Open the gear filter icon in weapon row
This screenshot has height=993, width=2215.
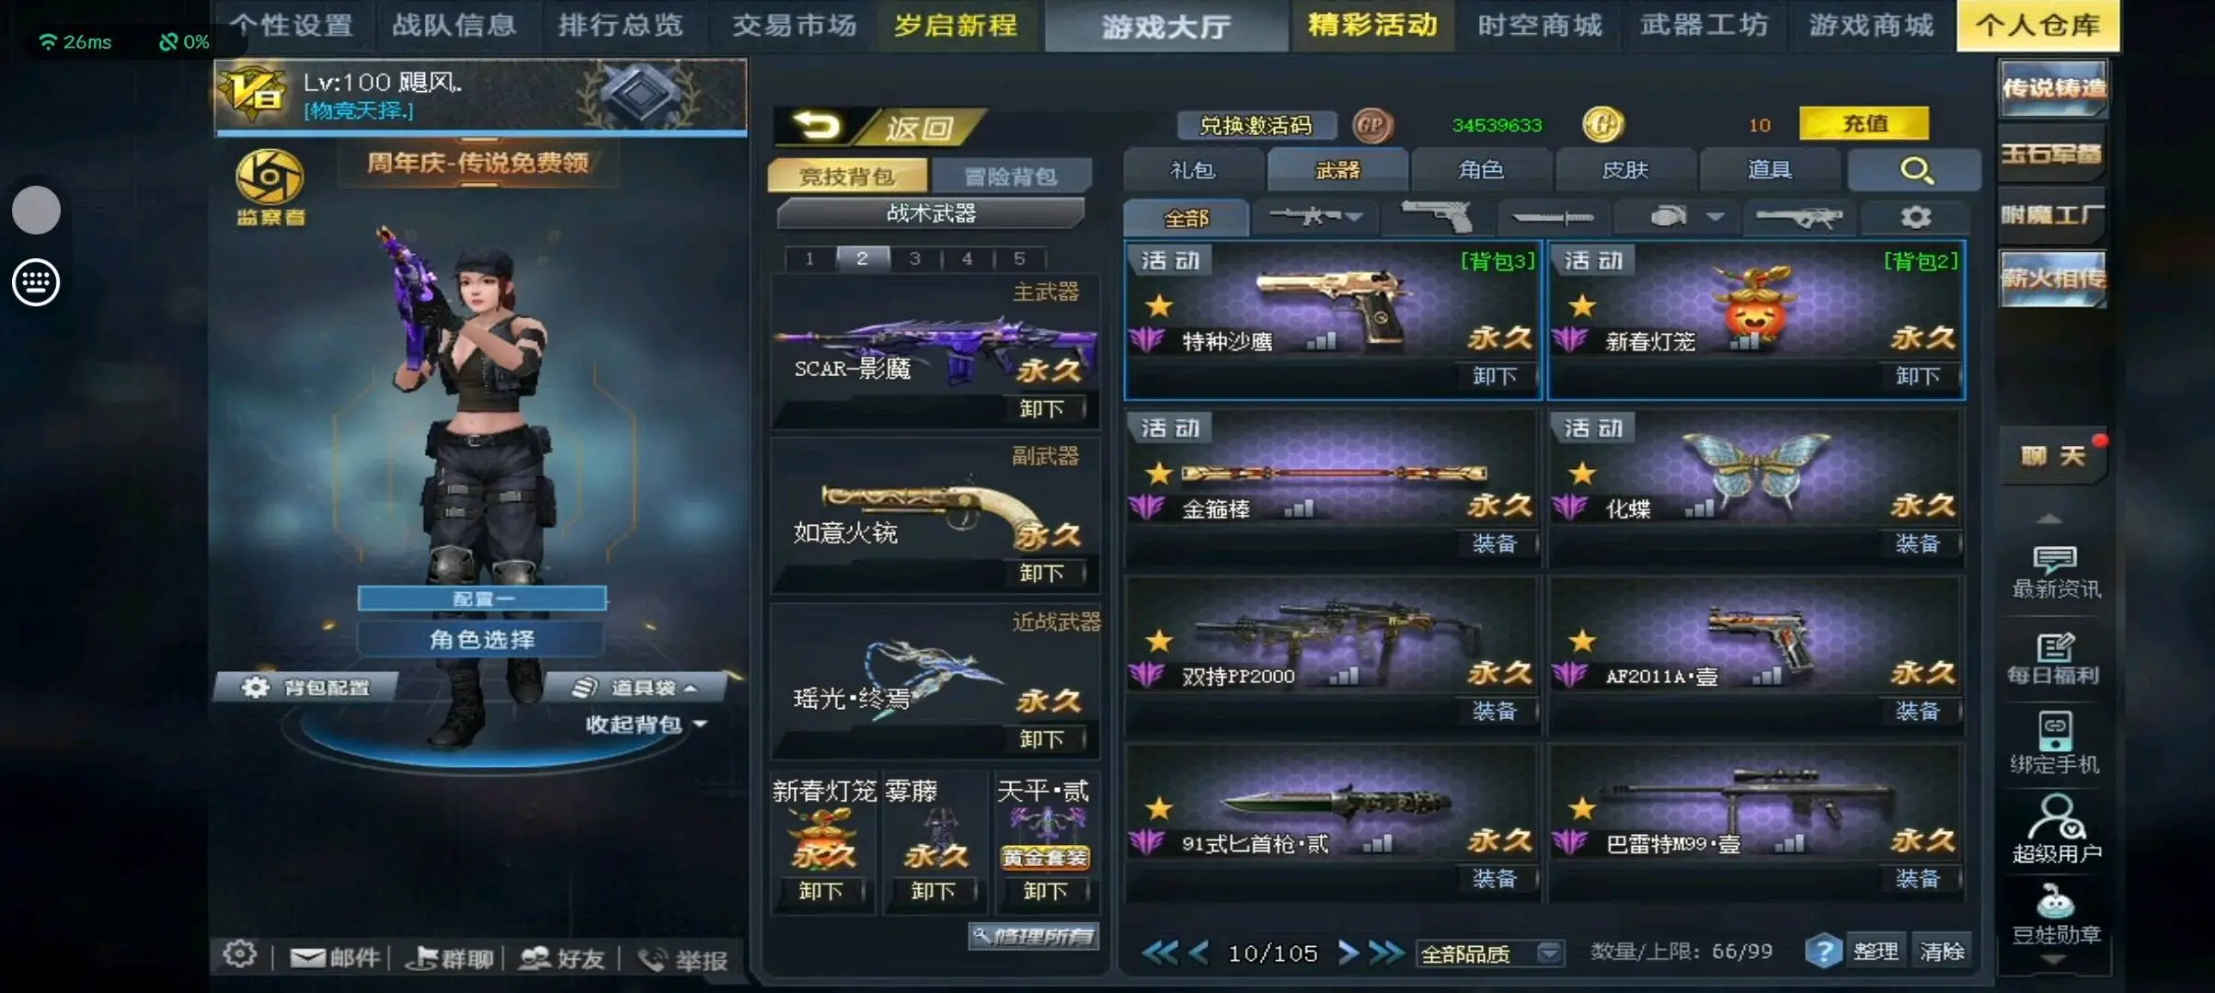pos(1915,218)
